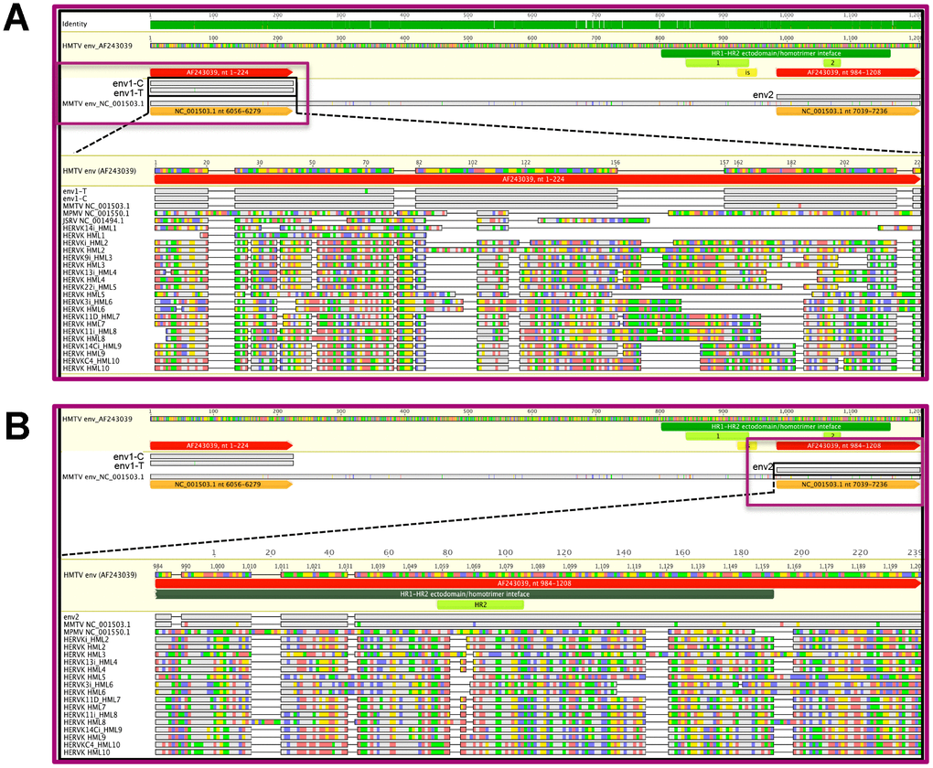This screenshot has width=933, height=768.
Task: Select the green Identity graph bar in panel A
Action: tap(531, 26)
